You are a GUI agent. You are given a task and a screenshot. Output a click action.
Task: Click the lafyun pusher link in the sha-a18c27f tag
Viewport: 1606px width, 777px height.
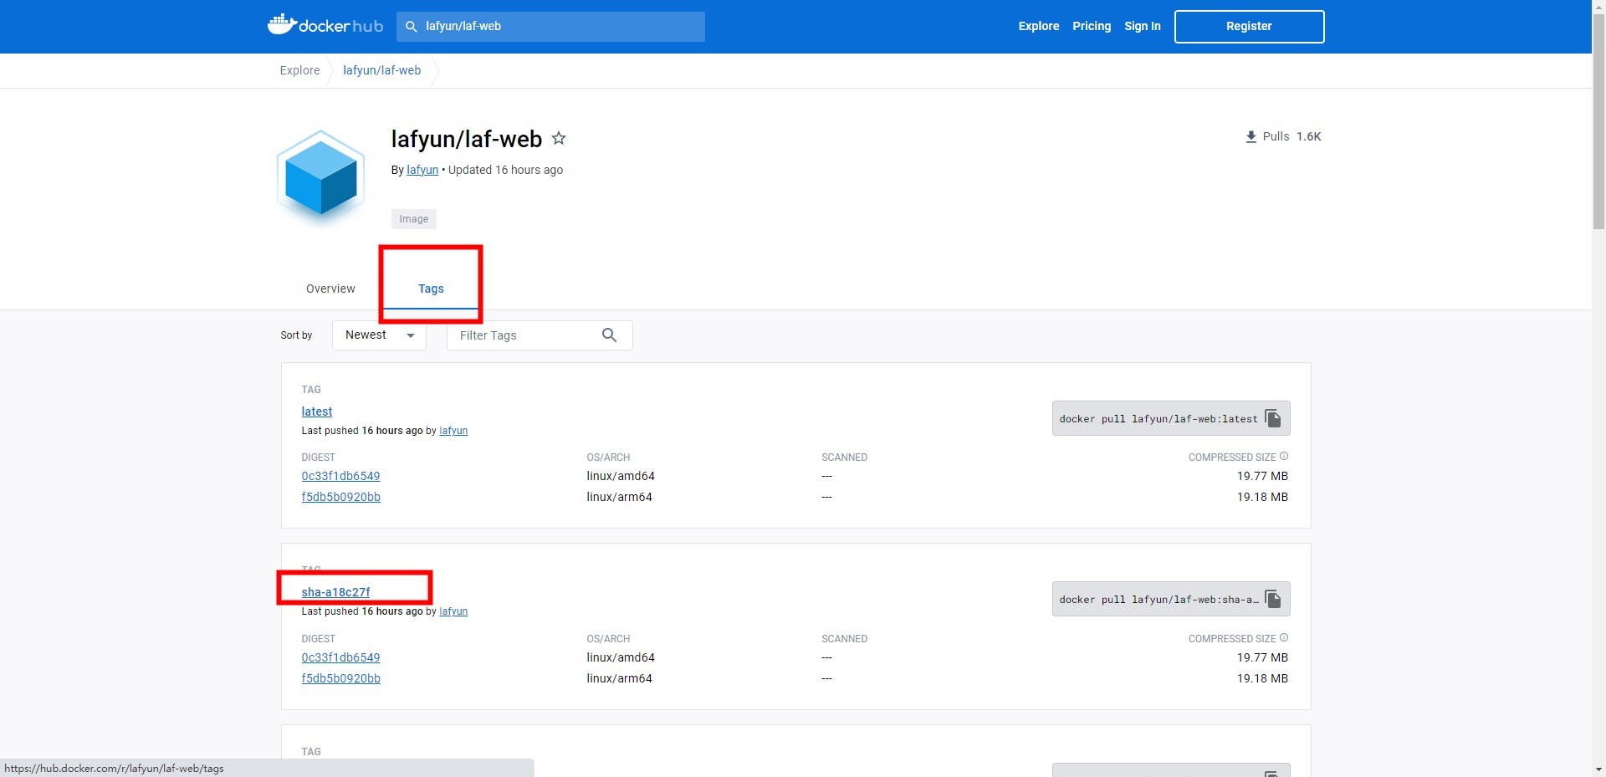click(x=453, y=611)
